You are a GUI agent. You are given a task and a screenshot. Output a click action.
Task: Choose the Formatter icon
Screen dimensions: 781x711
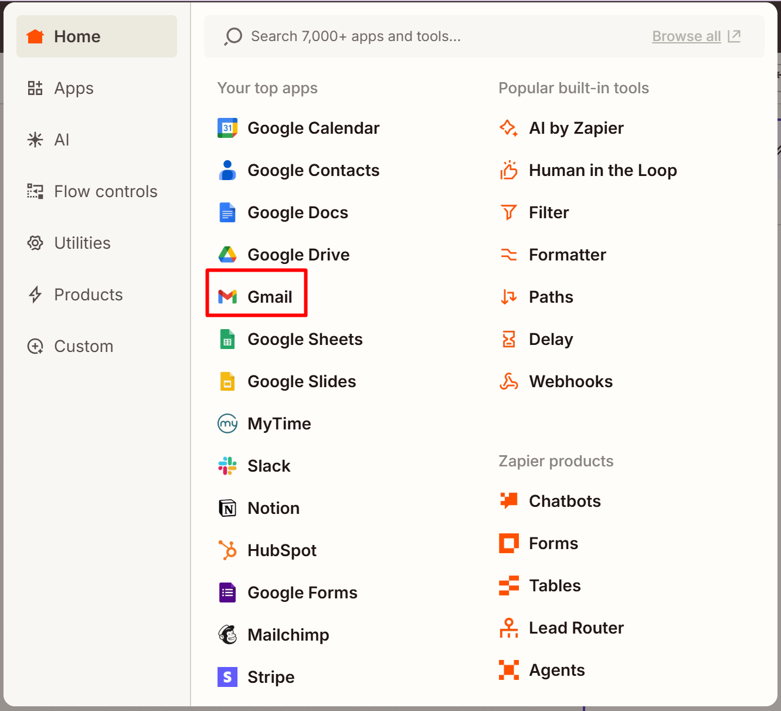[x=509, y=255]
